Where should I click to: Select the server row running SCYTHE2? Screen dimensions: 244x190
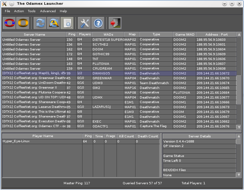(x=119, y=44)
